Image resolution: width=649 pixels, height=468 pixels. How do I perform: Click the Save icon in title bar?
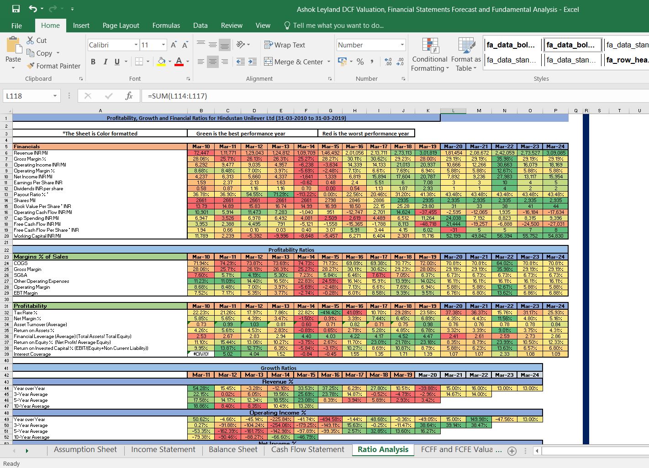[x=16, y=9]
